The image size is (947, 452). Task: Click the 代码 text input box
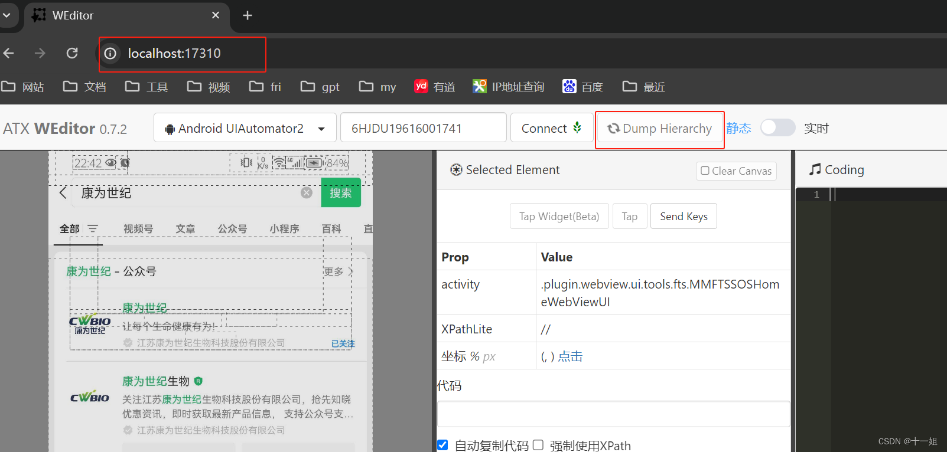point(613,414)
